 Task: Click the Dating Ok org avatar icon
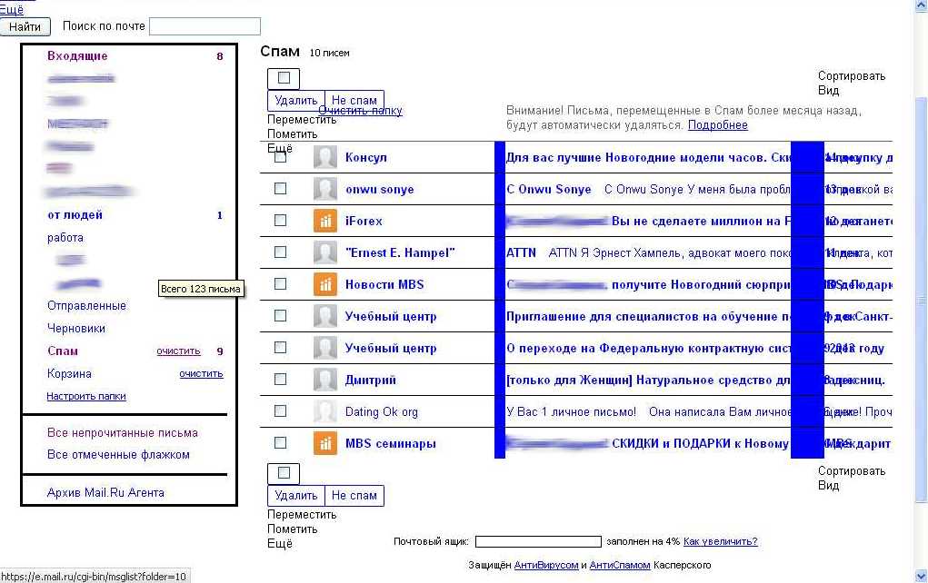[x=324, y=411]
